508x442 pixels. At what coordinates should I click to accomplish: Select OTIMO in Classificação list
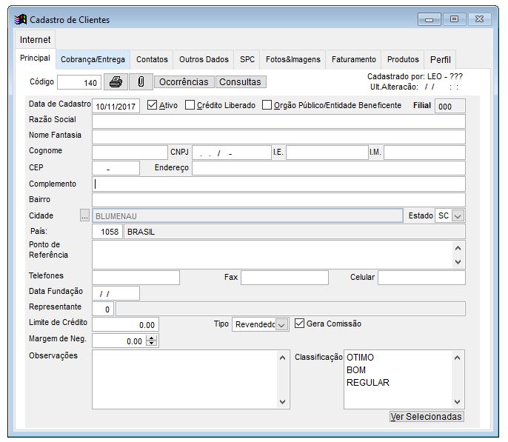(x=360, y=358)
